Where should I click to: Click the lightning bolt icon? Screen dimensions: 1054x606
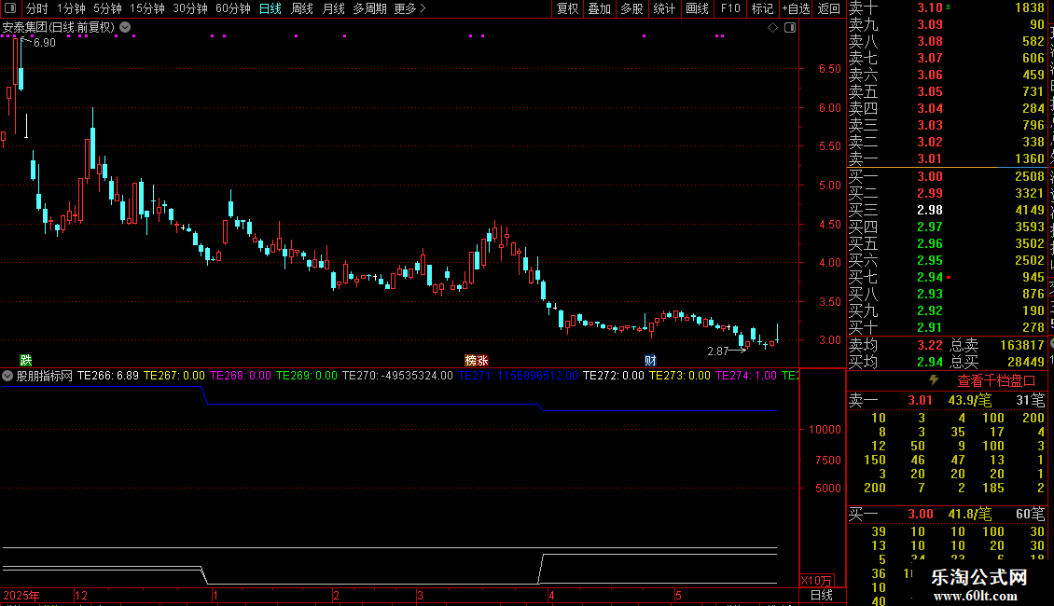pyautogui.click(x=934, y=380)
